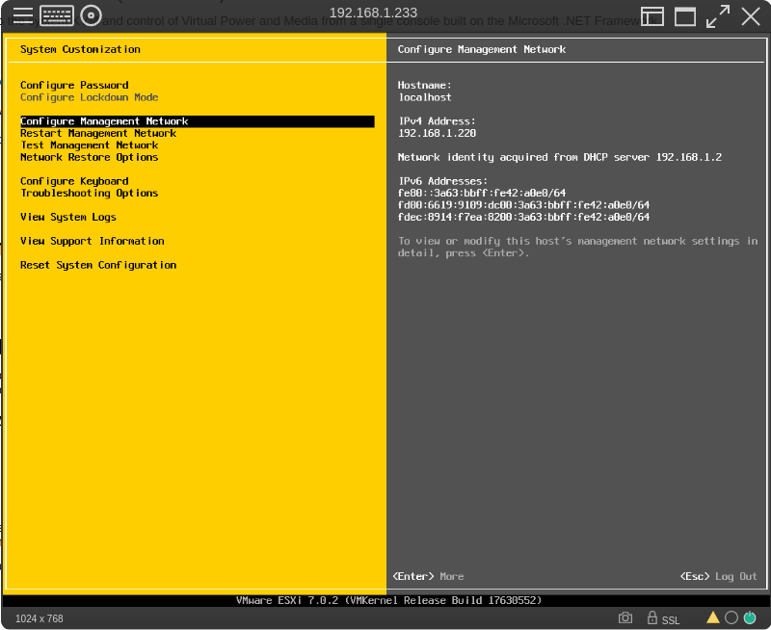Open the virtual keyboard icon
Screen dimensions: 771x630
point(57,15)
